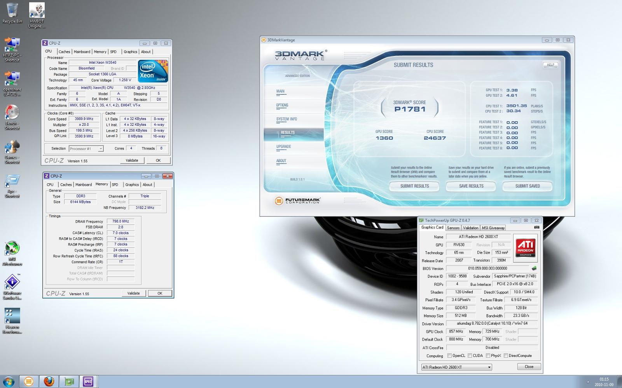Click the Core Speed value 3989.9 MHz
This screenshot has height=388, width=622.
[84, 119]
